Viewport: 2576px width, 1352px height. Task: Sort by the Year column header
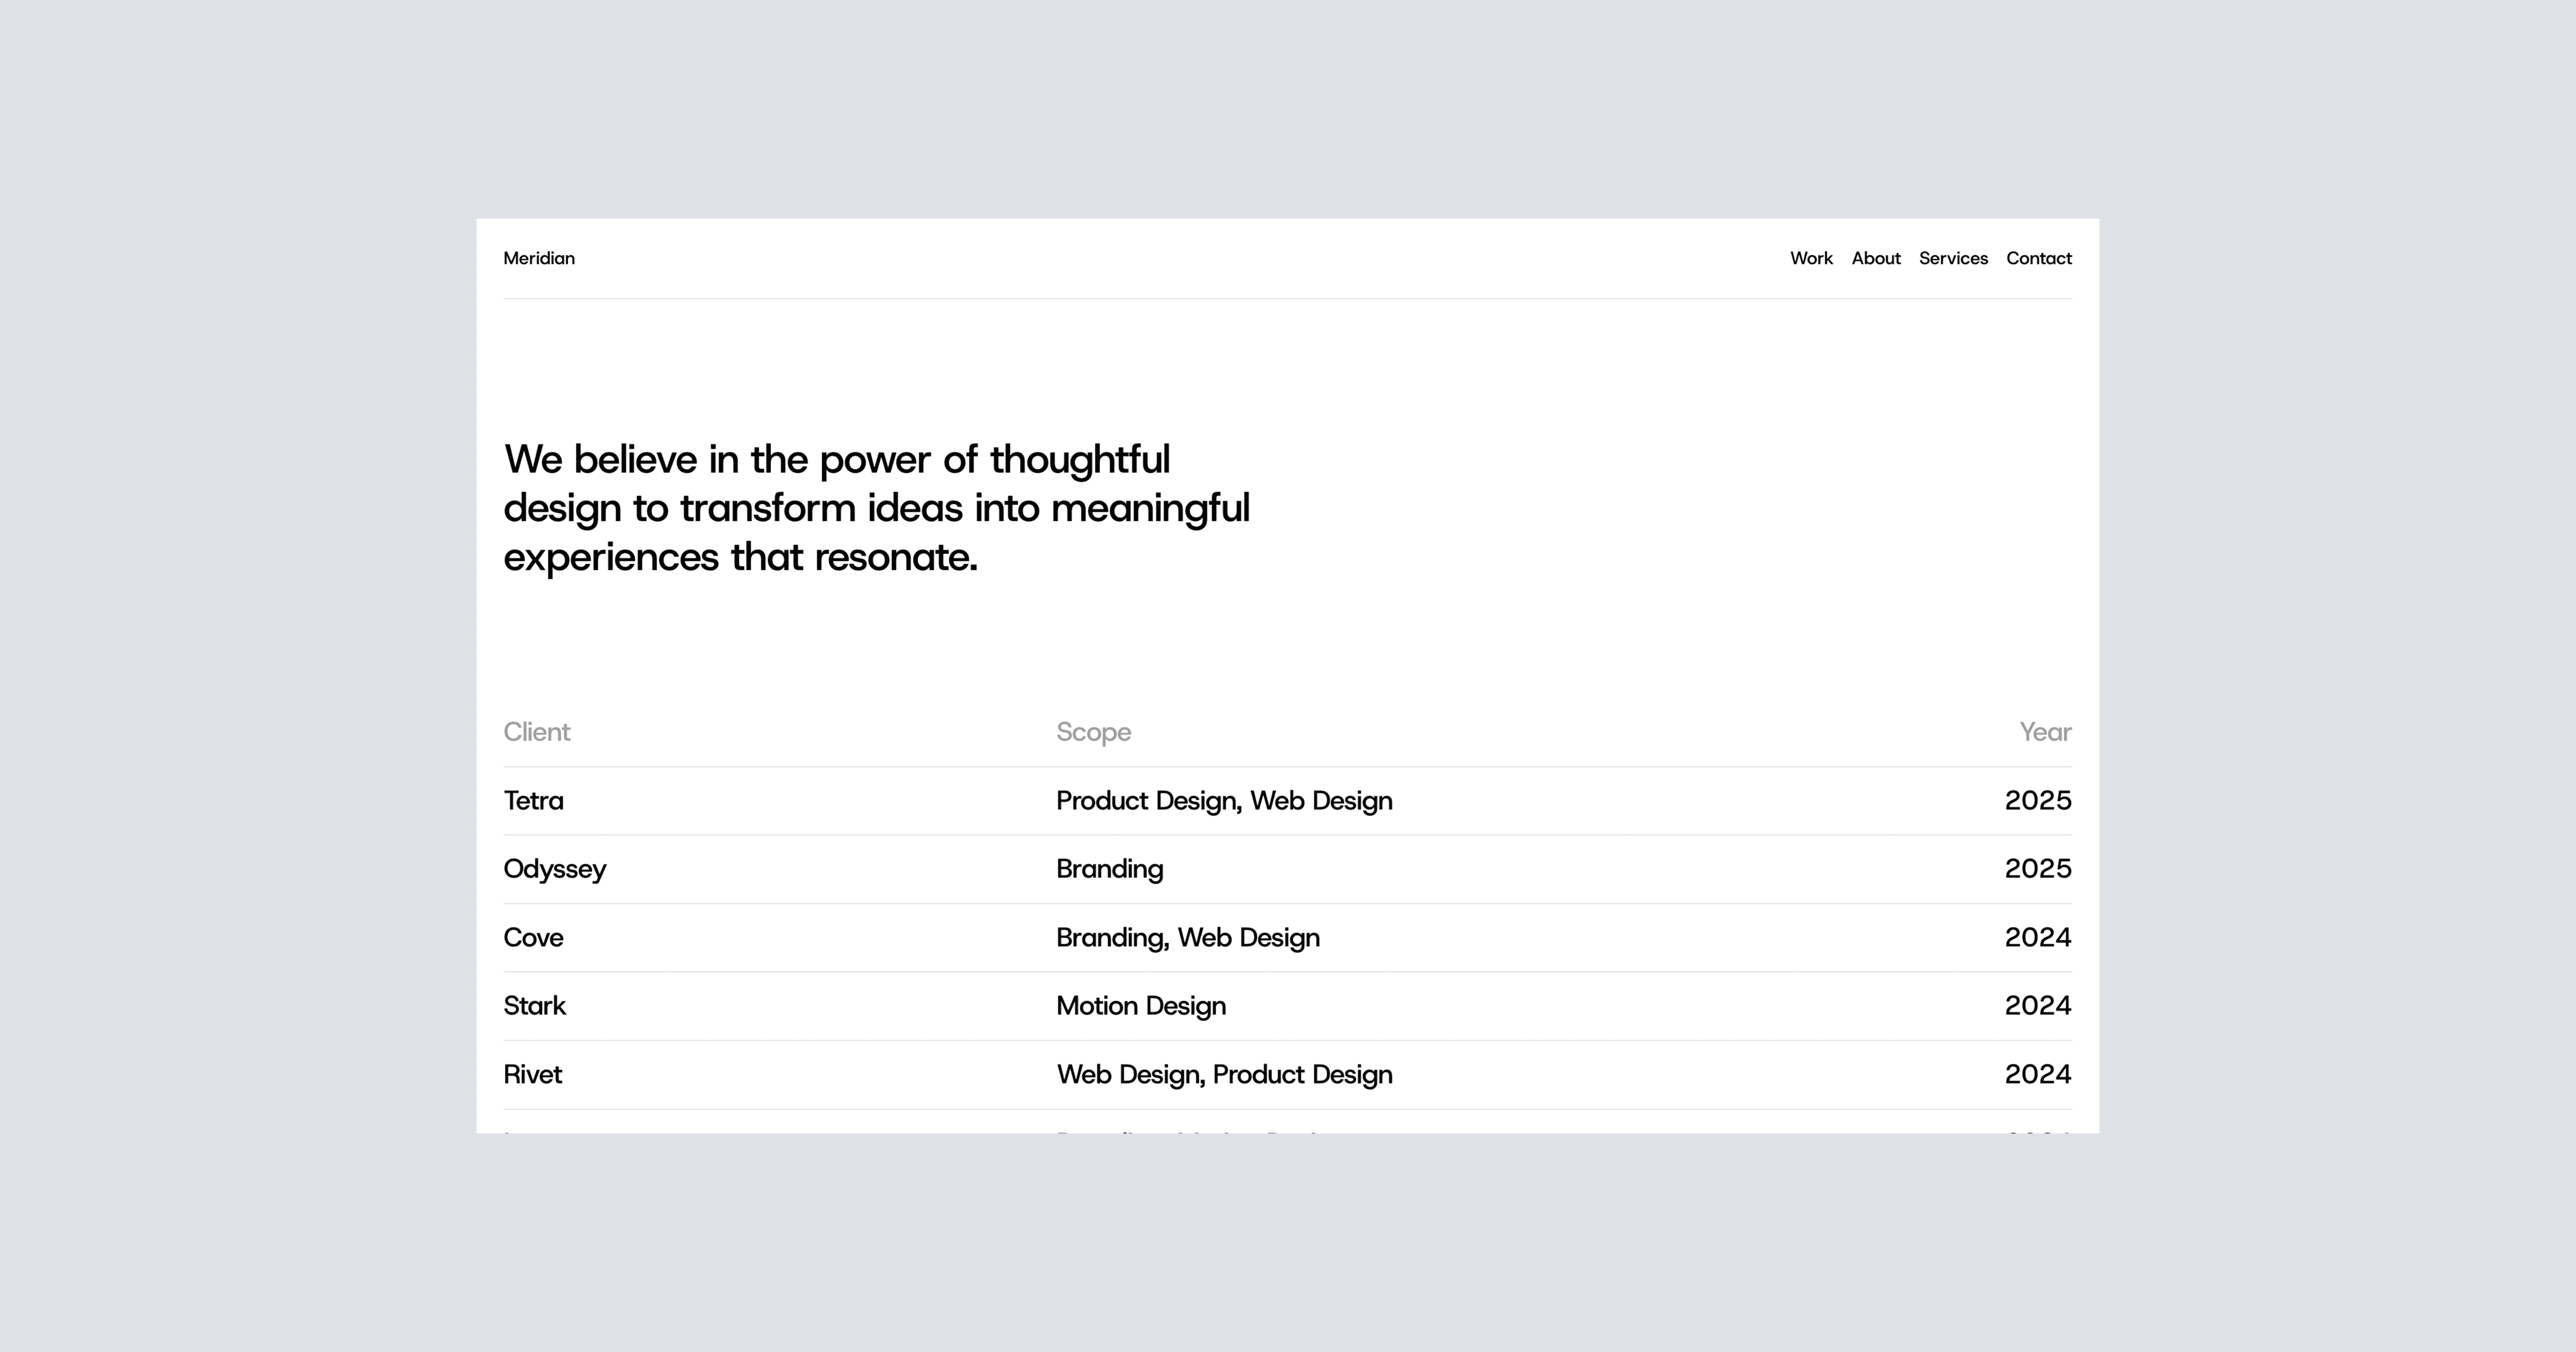2043,732
